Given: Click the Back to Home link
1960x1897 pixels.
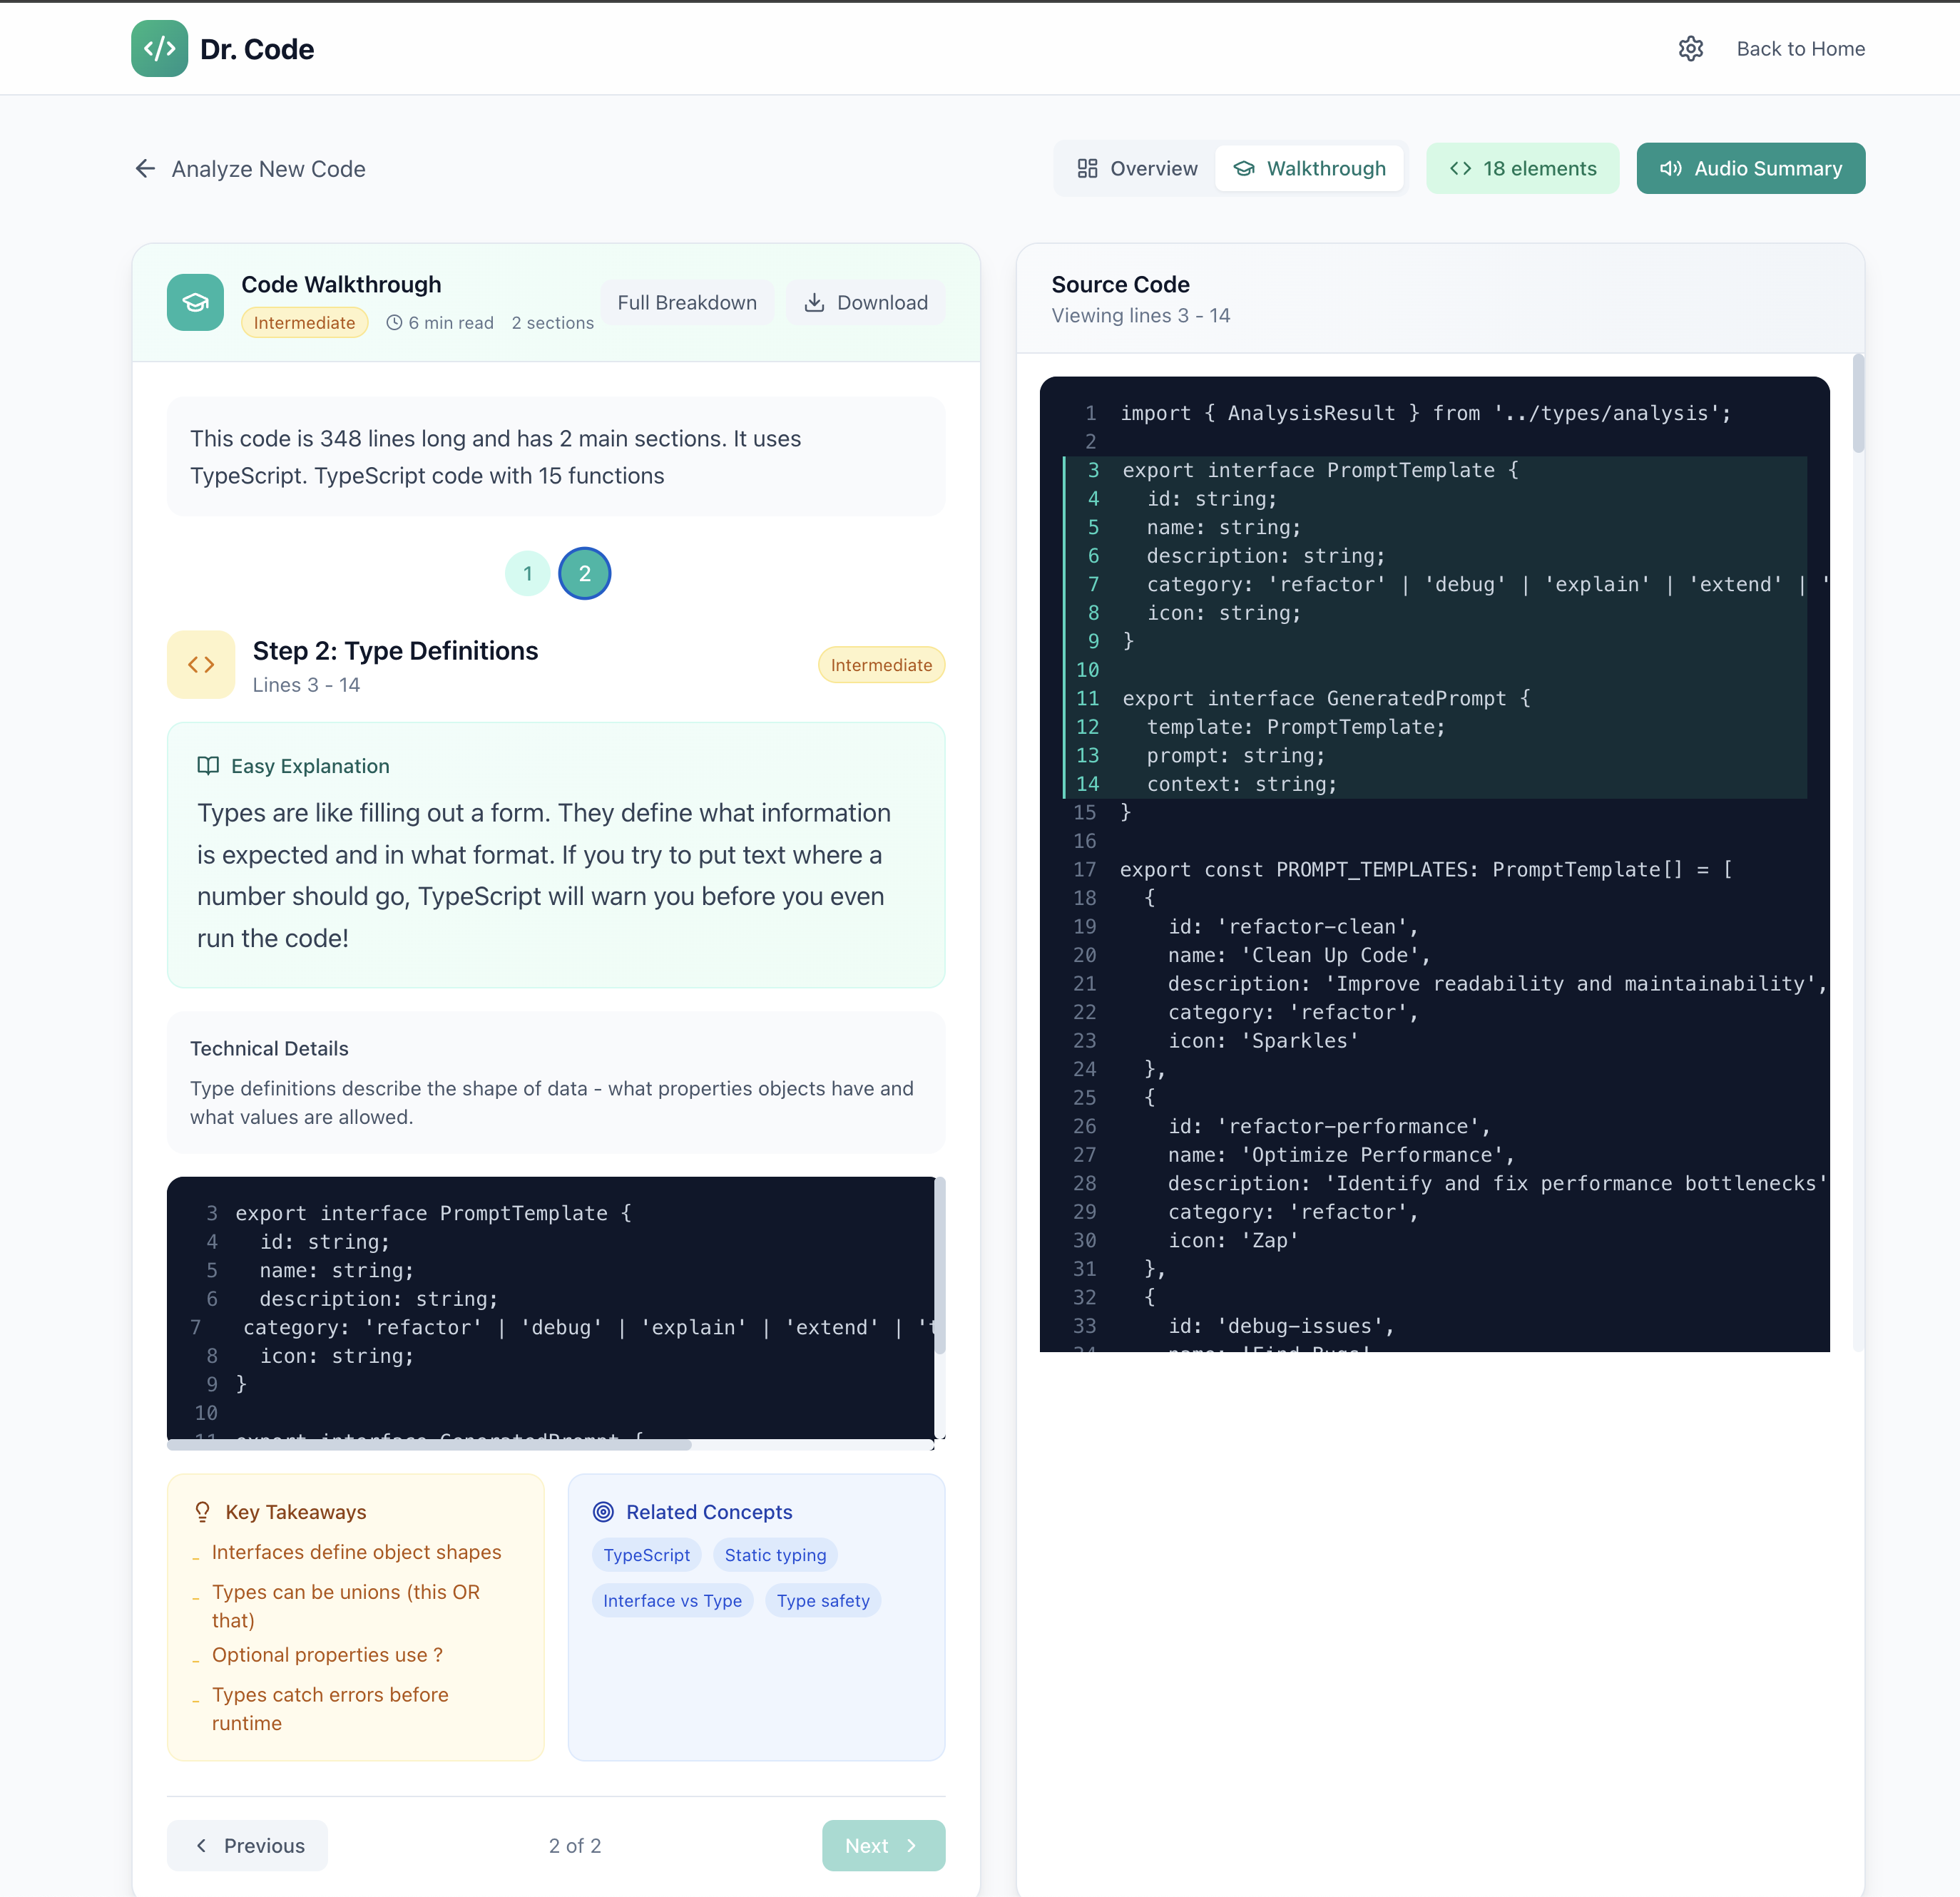Looking at the screenshot, I should [x=1800, y=48].
